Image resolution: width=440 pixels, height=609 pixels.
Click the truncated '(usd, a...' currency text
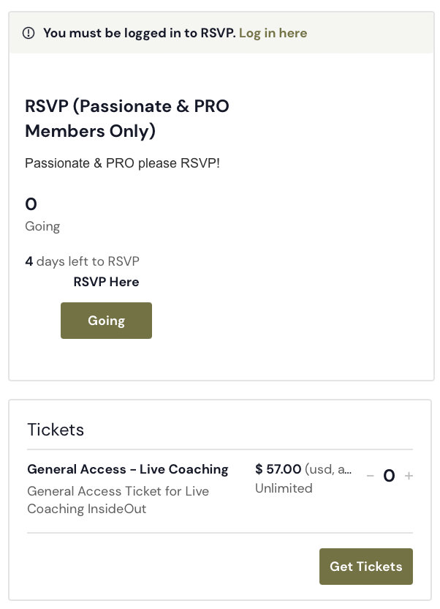328,469
